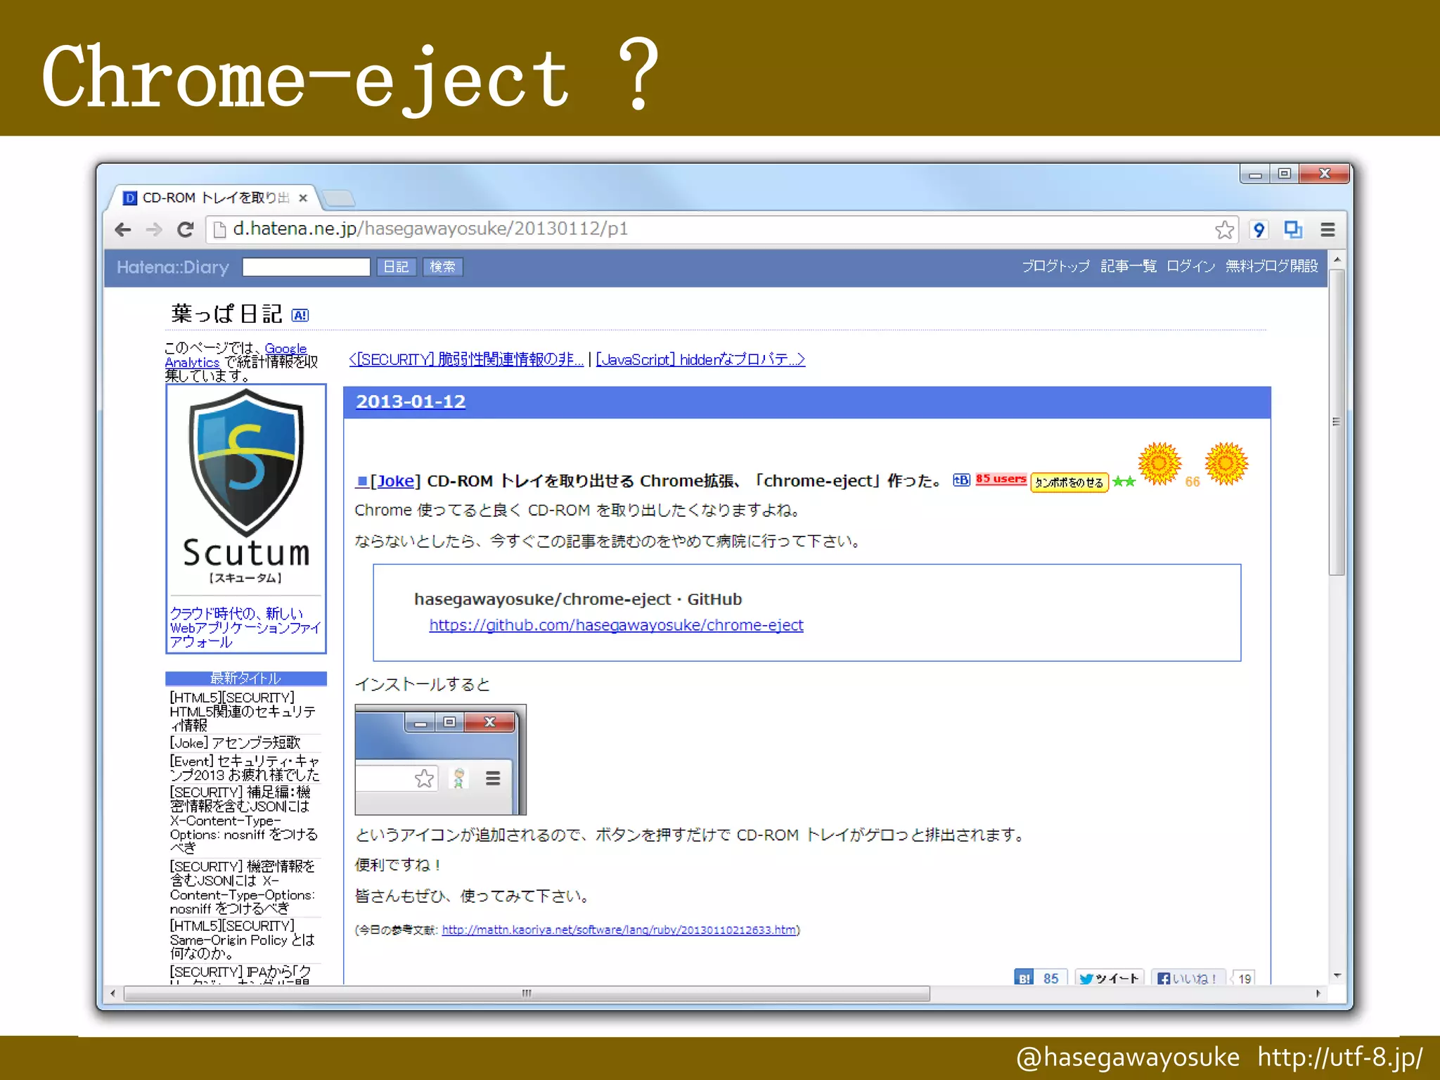Click the Hatena::Diary logo
Viewport: 1440px width, 1080px height.
click(x=173, y=267)
